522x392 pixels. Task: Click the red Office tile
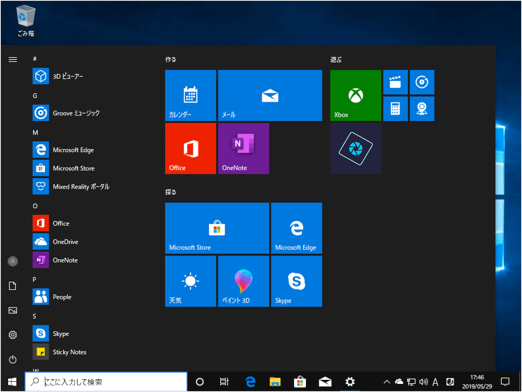(x=190, y=148)
